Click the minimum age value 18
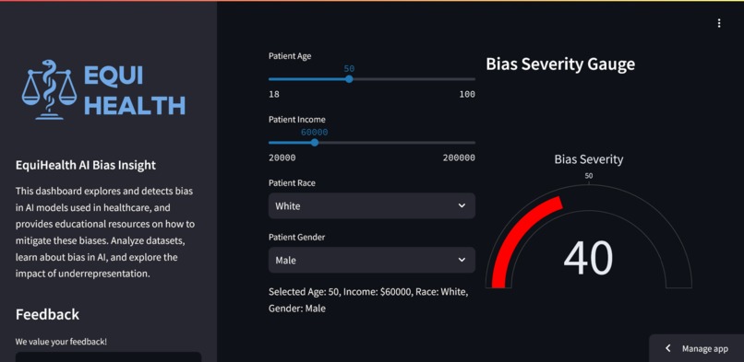The image size is (744, 362). pyautogui.click(x=274, y=94)
